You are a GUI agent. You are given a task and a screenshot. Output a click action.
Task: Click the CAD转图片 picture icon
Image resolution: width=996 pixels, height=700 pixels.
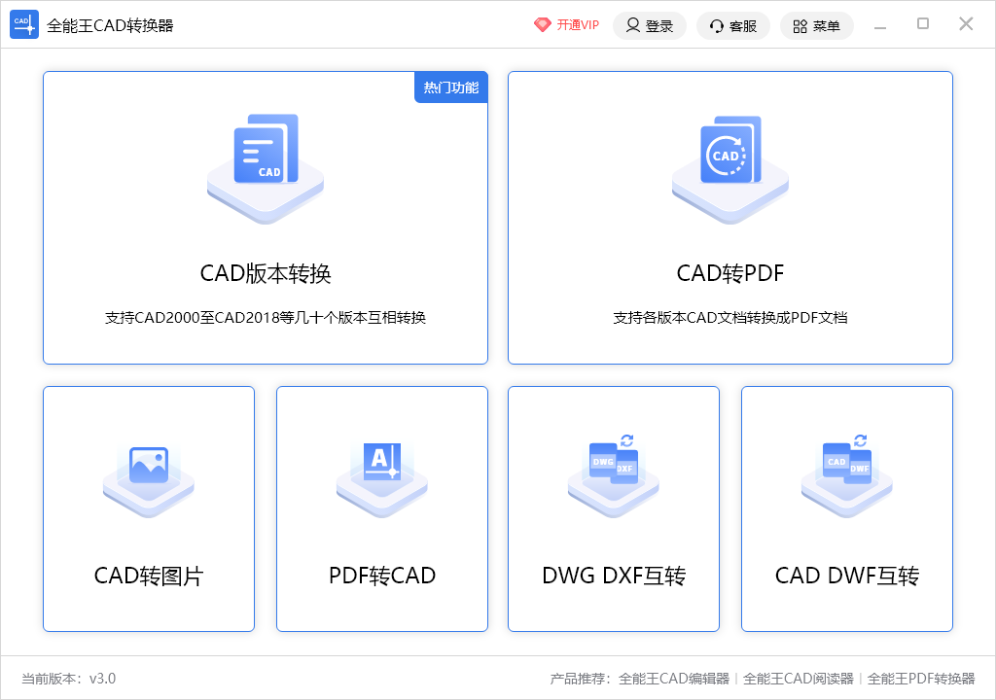point(148,476)
